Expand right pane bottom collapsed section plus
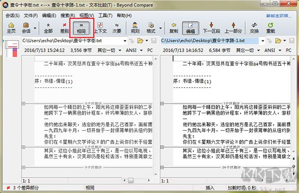Viewport: 299px width, 193px height. tap(162, 168)
